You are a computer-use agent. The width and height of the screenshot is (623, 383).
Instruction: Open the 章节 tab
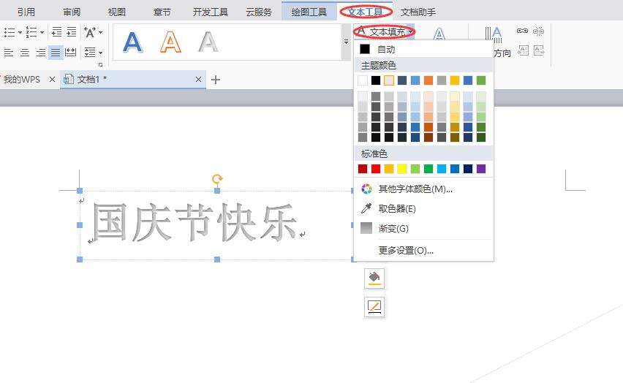pyautogui.click(x=162, y=12)
